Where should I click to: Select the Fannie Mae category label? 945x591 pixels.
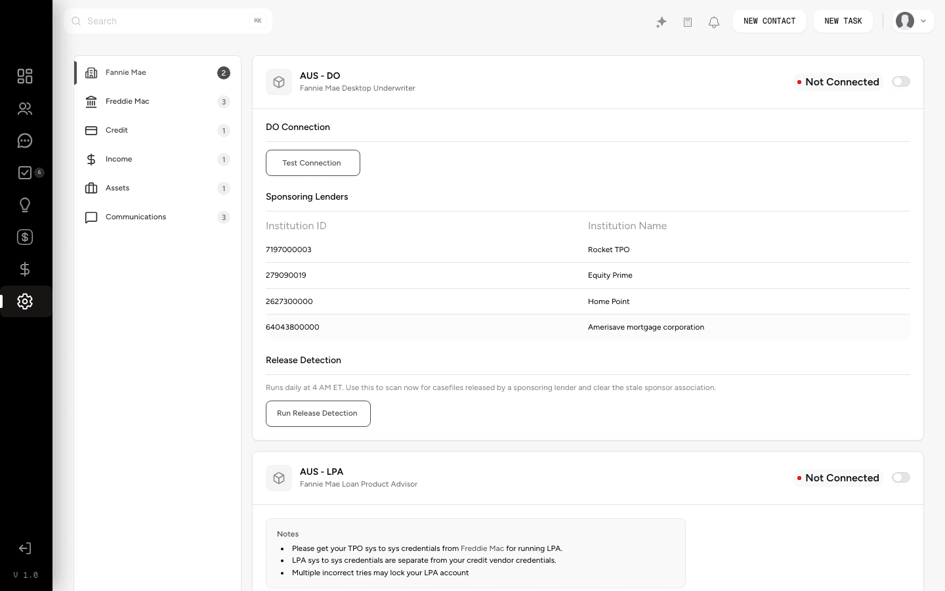pyautogui.click(x=126, y=72)
